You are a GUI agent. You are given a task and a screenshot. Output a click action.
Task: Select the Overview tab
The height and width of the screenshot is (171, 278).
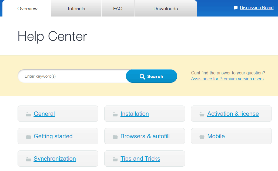(x=27, y=8)
